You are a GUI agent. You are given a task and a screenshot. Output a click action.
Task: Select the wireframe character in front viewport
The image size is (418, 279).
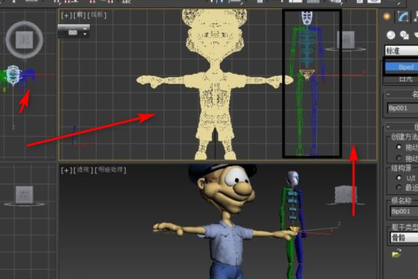(215, 84)
